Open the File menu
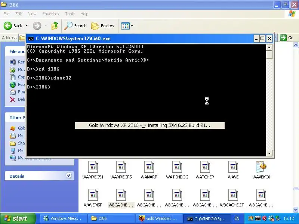The image size is (299, 224). tap(6, 14)
